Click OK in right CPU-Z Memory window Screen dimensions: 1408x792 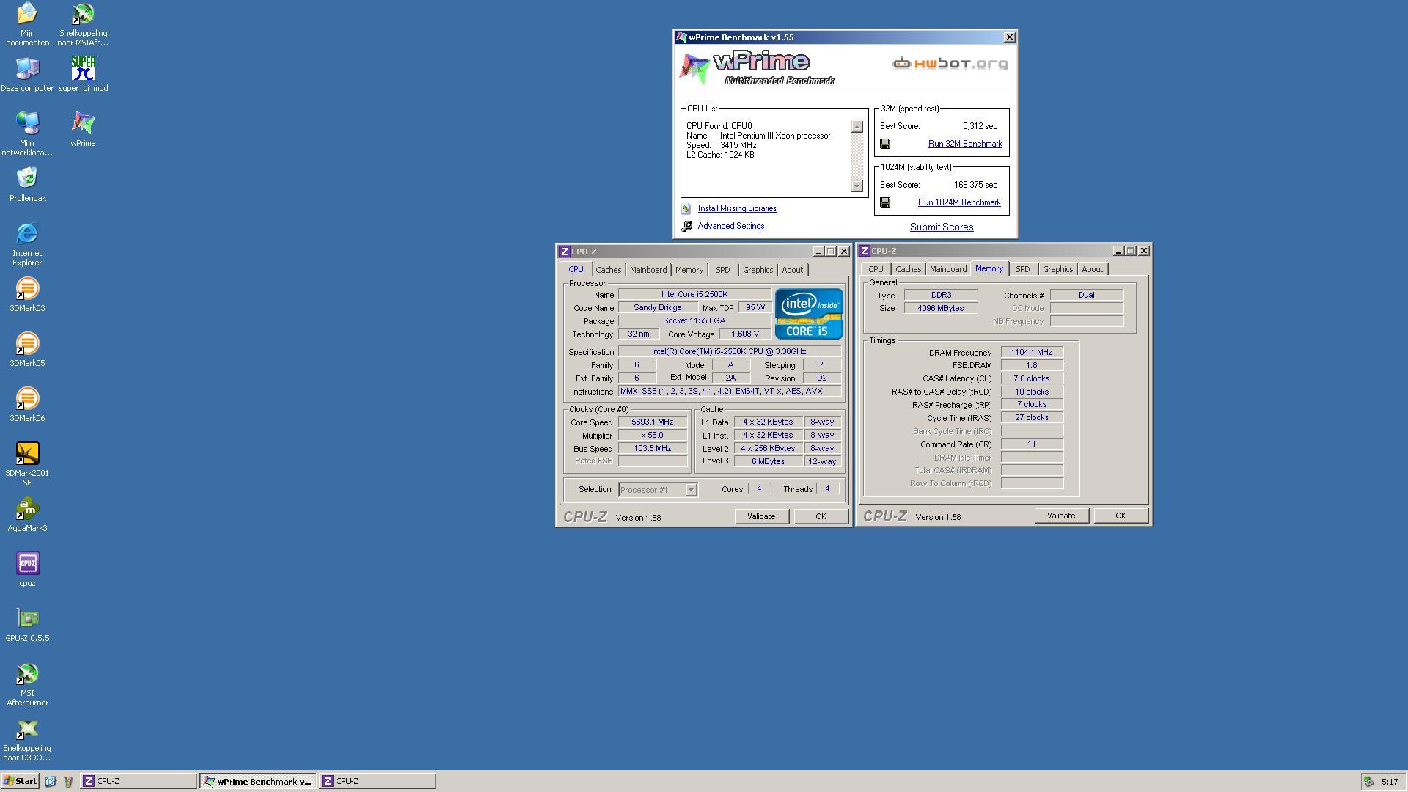(x=1121, y=516)
